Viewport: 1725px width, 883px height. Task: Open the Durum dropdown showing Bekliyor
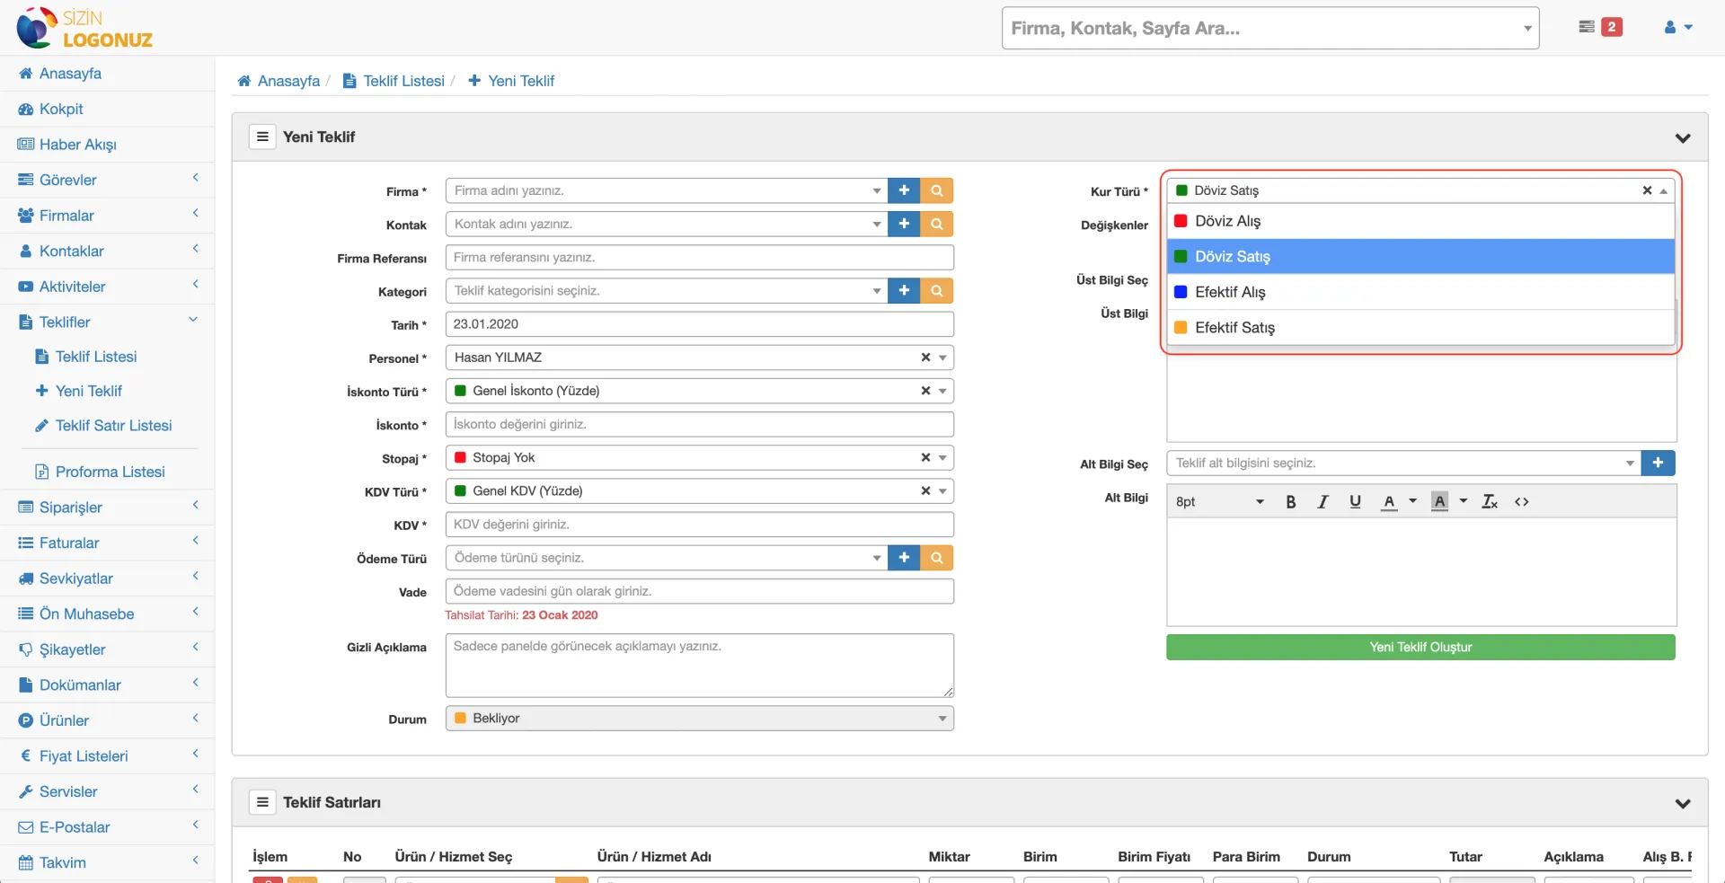[699, 719]
